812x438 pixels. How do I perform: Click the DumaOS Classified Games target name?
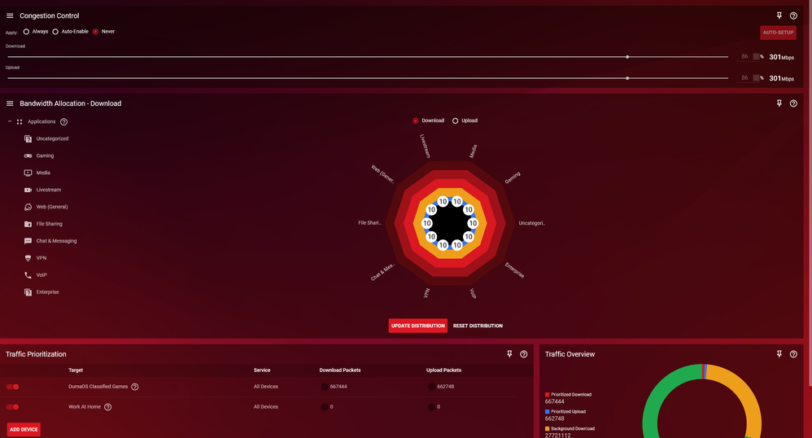click(x=98, y=387)
